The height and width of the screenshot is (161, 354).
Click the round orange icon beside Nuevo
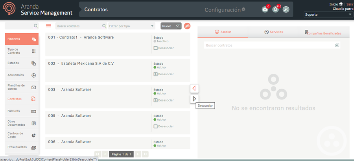tap(187, 26)
